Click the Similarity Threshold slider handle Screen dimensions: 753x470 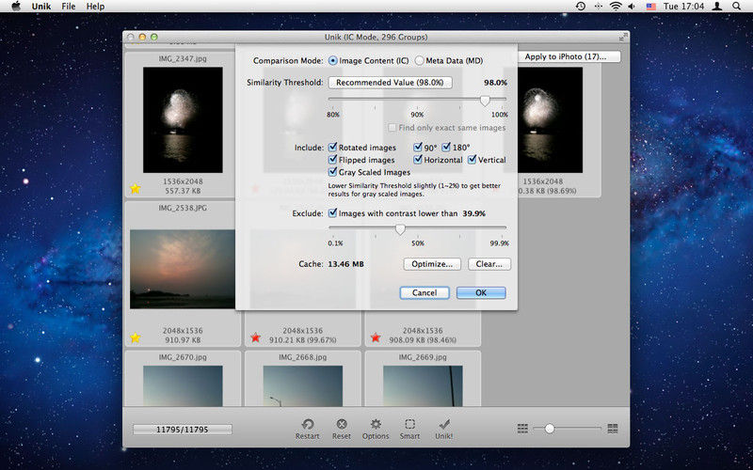pos(485,101)
